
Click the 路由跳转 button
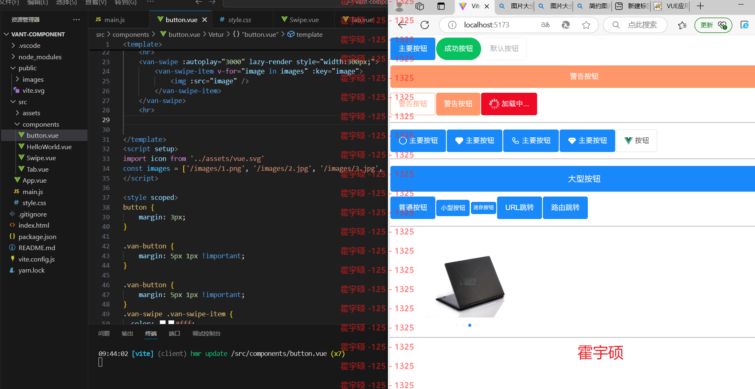coord(565,208)
